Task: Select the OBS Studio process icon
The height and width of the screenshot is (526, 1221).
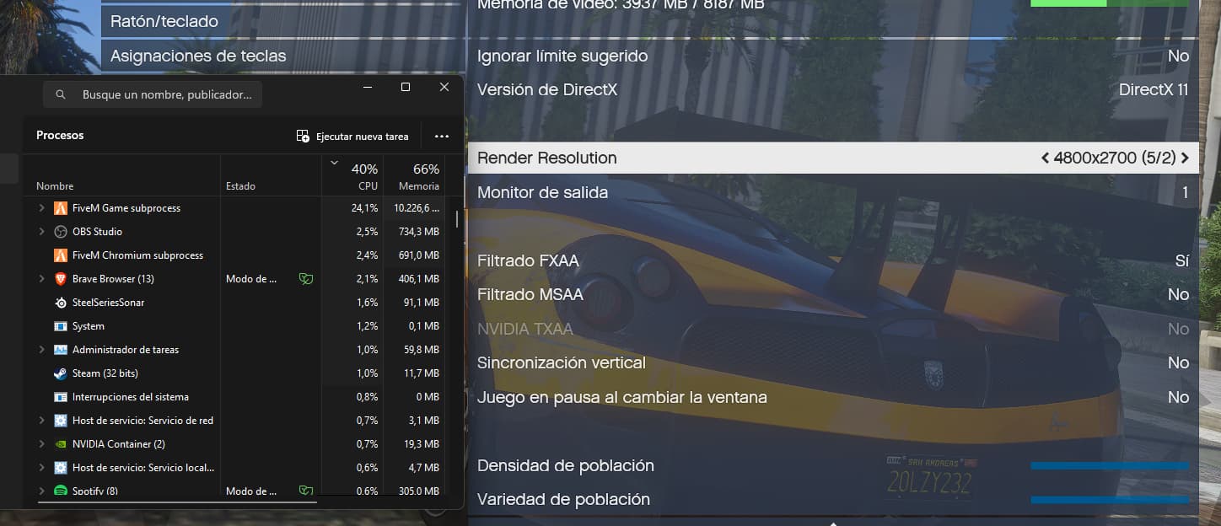Action: point(61,231)
